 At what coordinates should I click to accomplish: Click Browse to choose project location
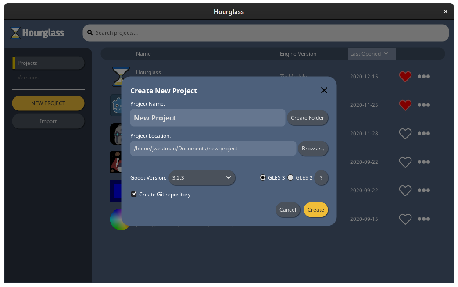click(313, 149)
